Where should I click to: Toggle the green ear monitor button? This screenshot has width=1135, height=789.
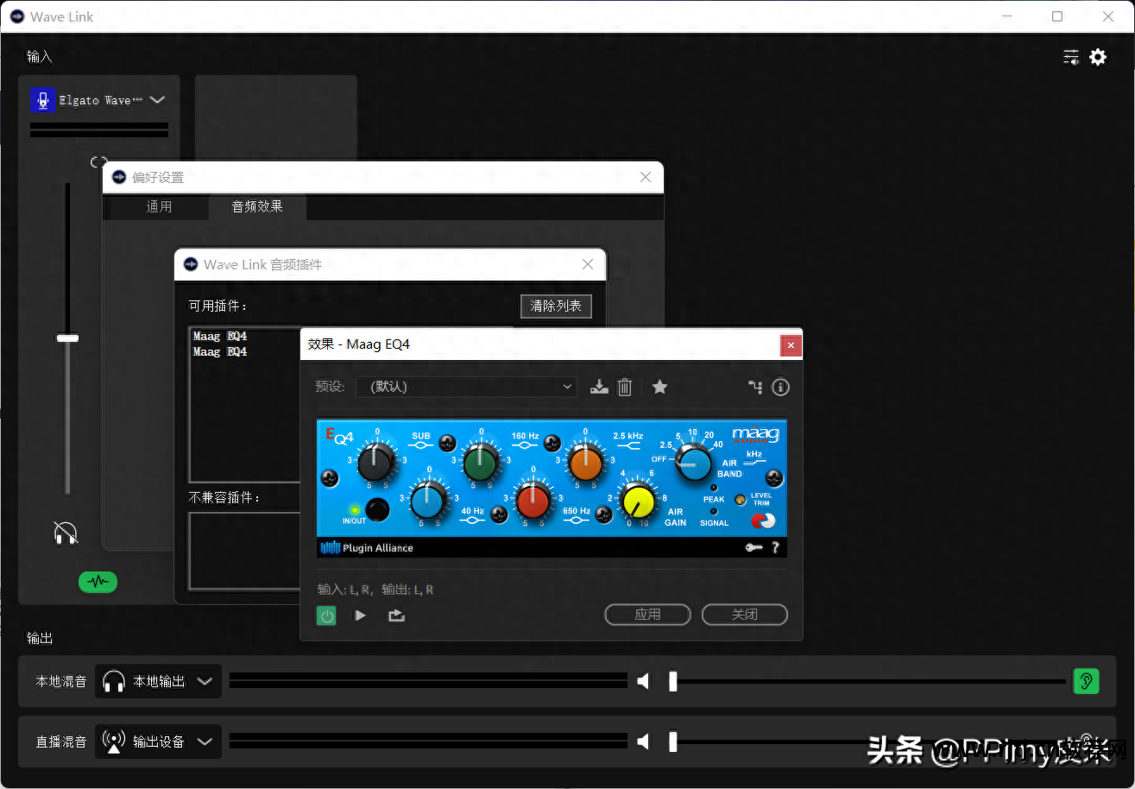point(1086,681)
